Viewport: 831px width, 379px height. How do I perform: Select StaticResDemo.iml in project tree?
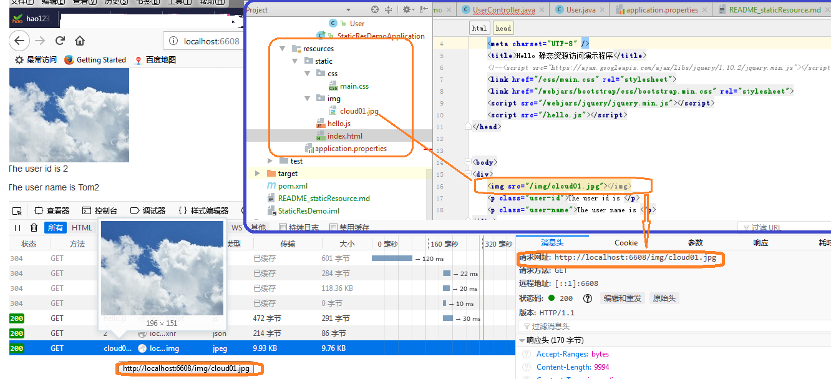point(309,211)
